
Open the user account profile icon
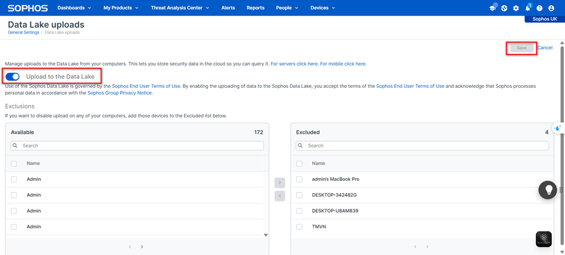(x=551, y=8)
